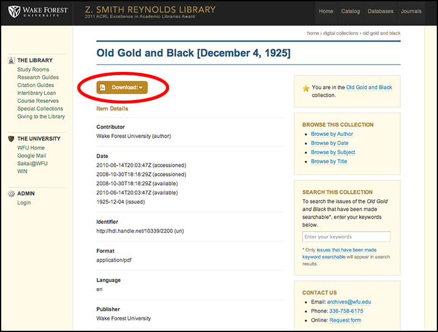This screenshot has height=332, width=438.
Task: Click the language value 'en'
Action: pos(99,289)
